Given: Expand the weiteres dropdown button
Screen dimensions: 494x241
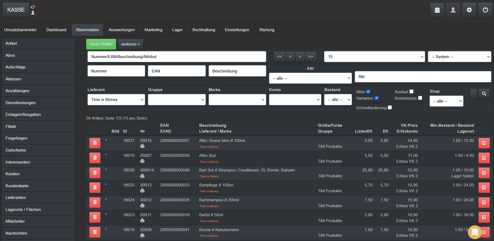Looking at the screenshot, I should pos(130,44).
